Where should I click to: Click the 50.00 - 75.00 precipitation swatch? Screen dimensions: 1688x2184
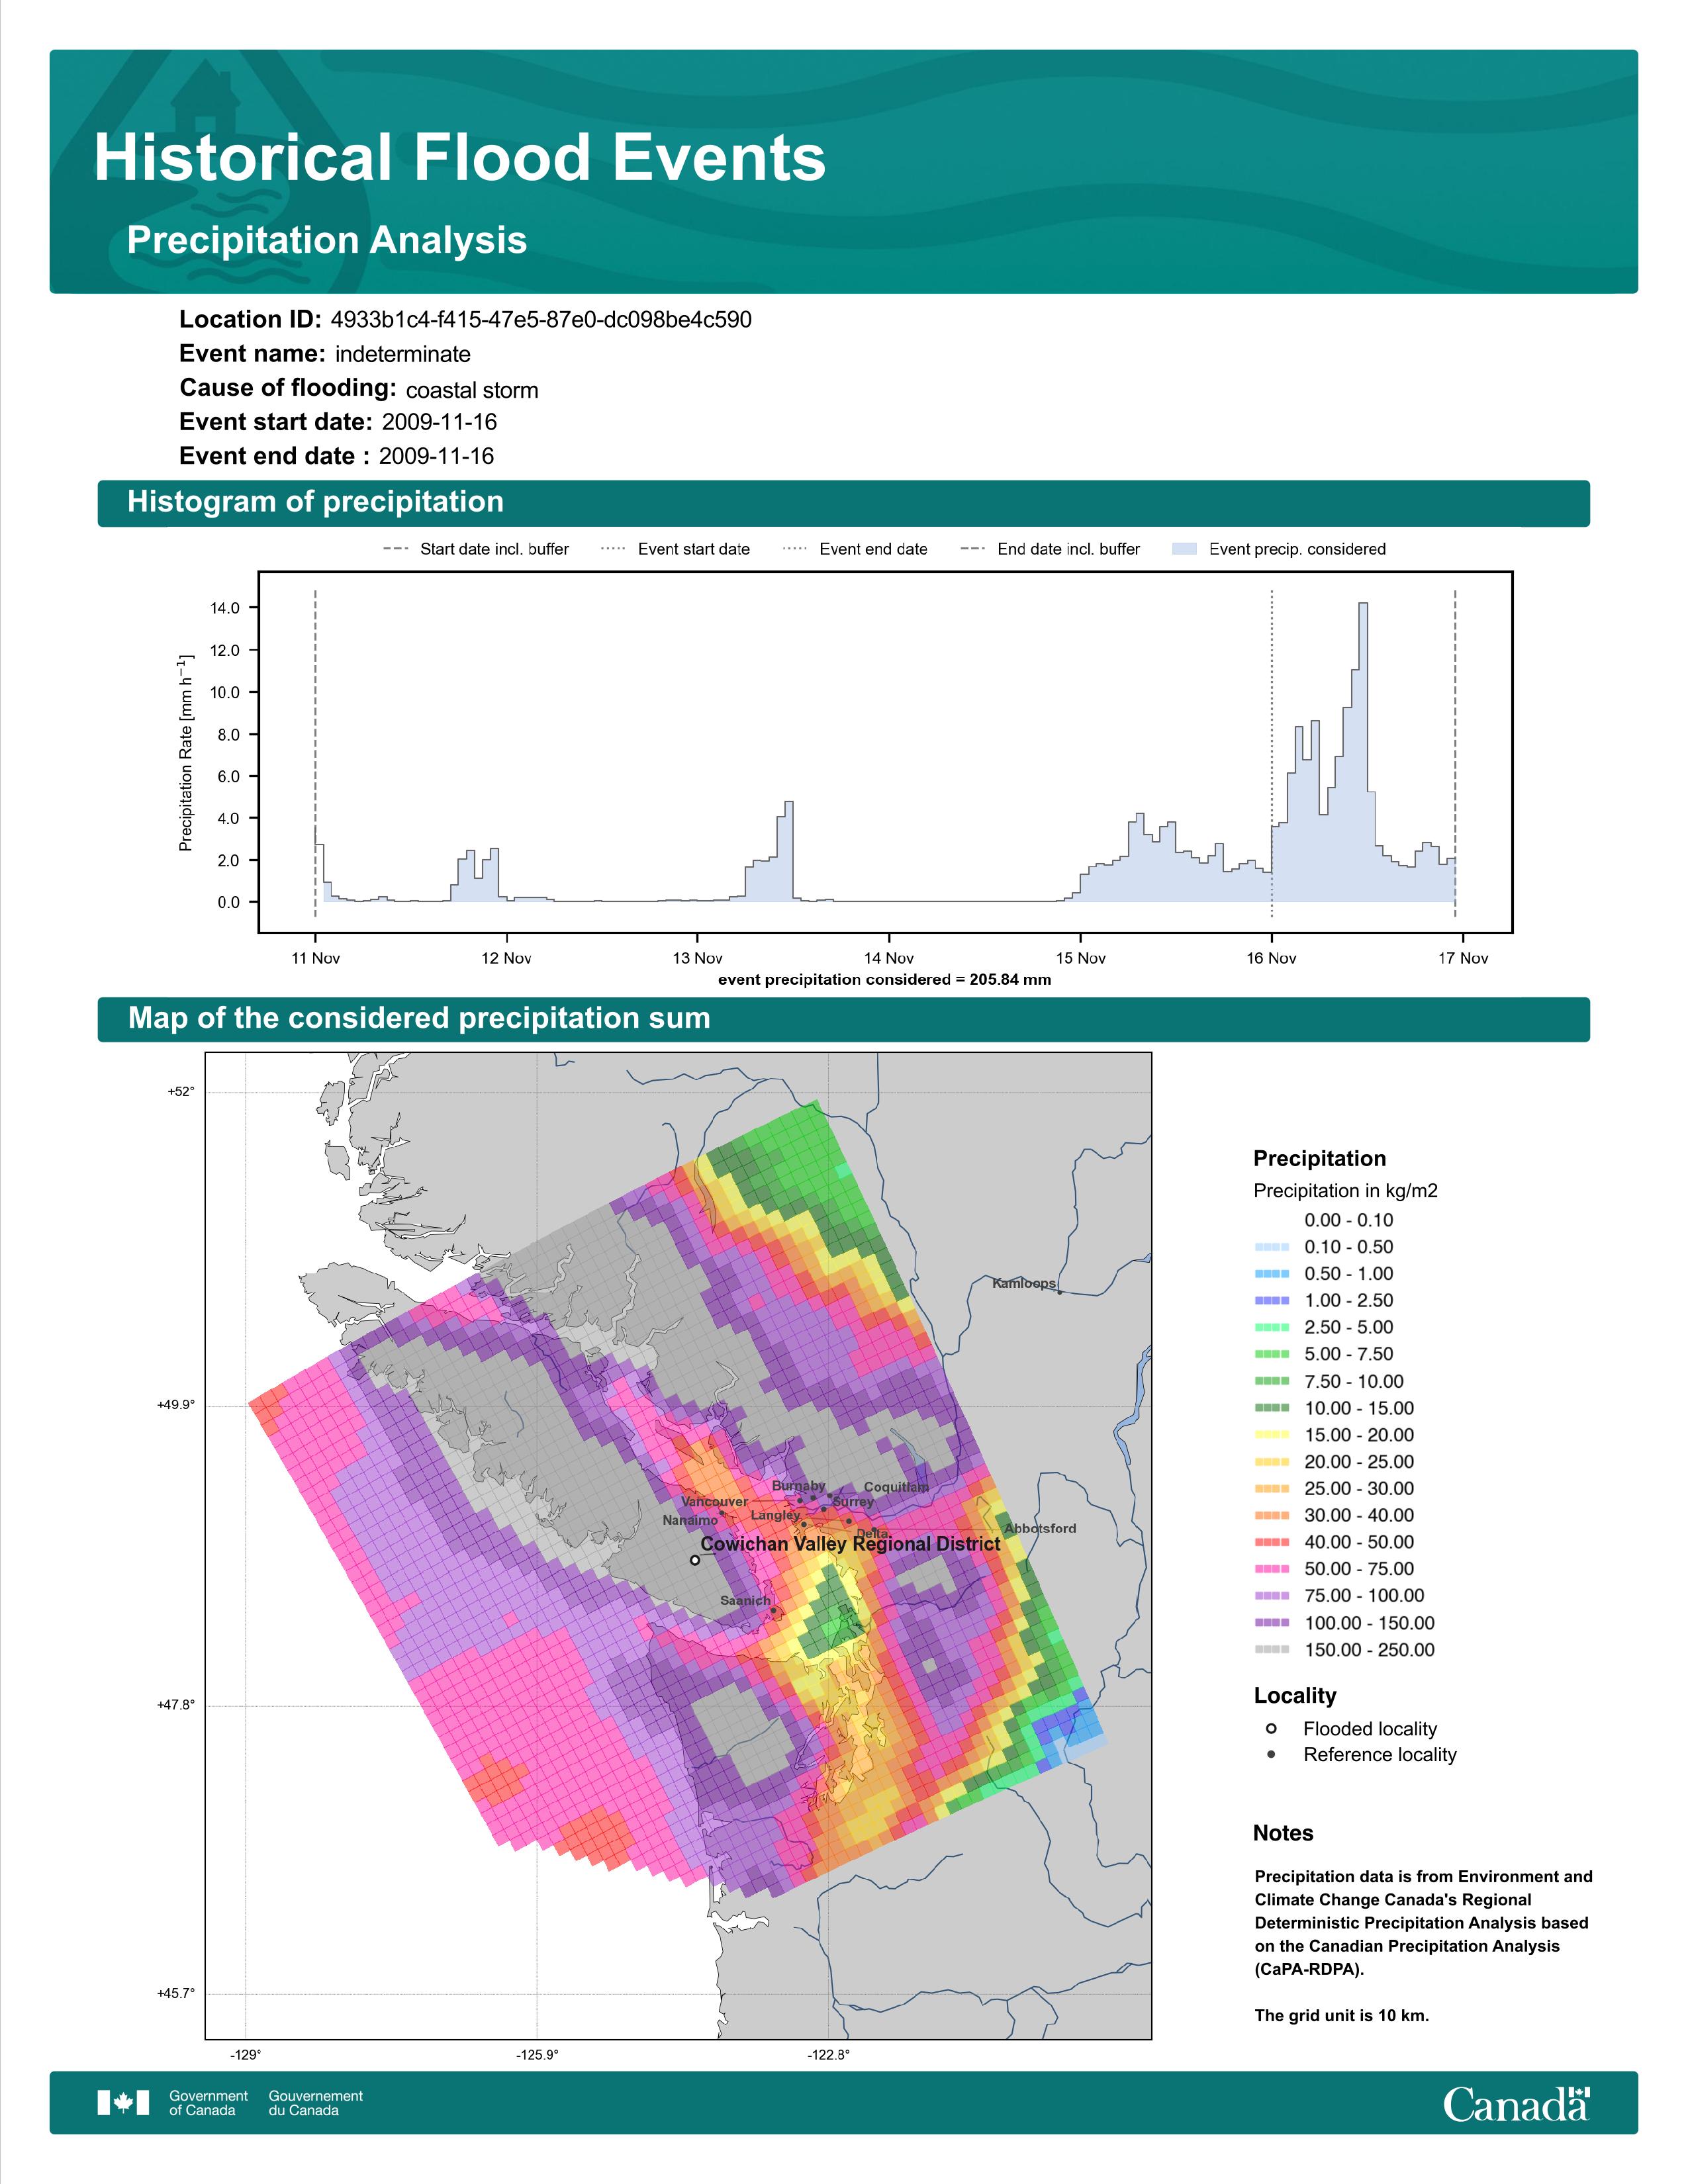[1271, 1569]
